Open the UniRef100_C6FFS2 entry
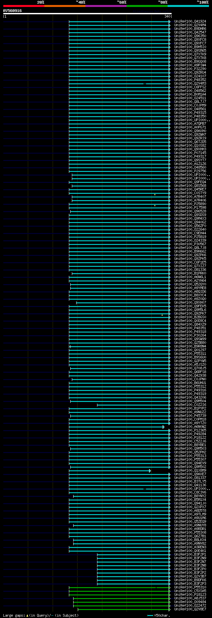212x618 pixels. [x=190, y=87]
